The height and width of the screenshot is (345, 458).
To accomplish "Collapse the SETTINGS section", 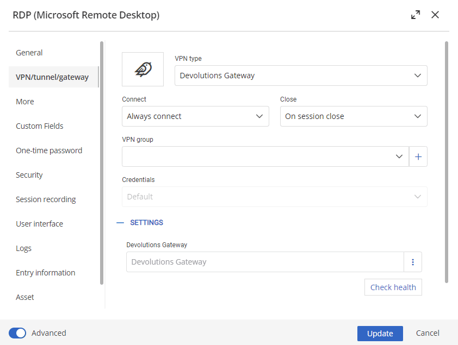I will [x=140, y=223].
